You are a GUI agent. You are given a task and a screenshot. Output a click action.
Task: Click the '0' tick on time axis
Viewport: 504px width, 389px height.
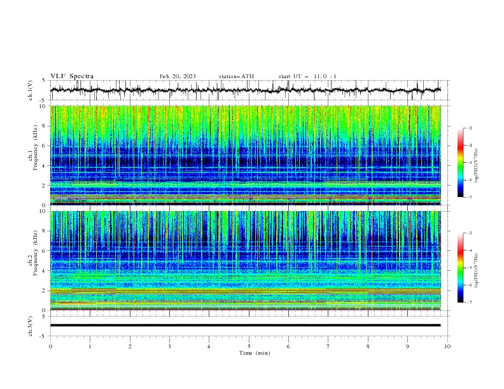click(x=50, y=346)
